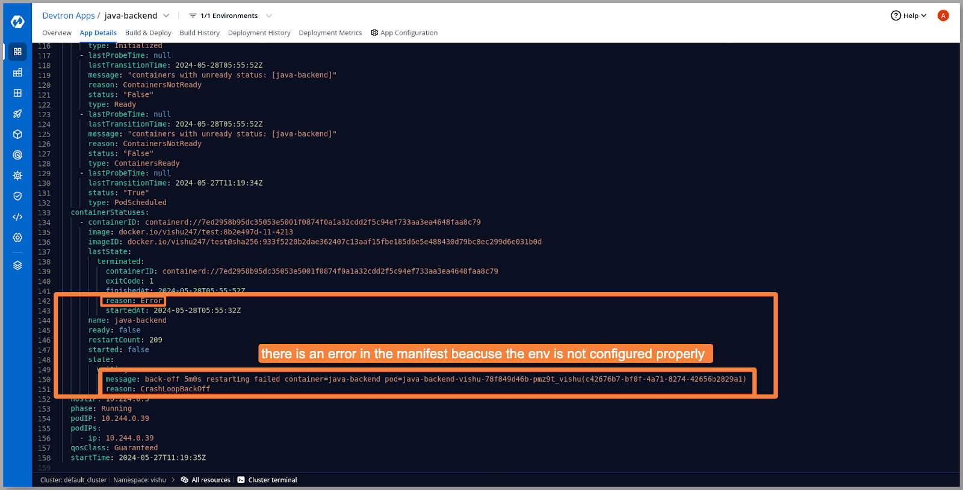Click started: false on line 147
The height and width of the screenshot is (490, 963).
click(119, 350)
